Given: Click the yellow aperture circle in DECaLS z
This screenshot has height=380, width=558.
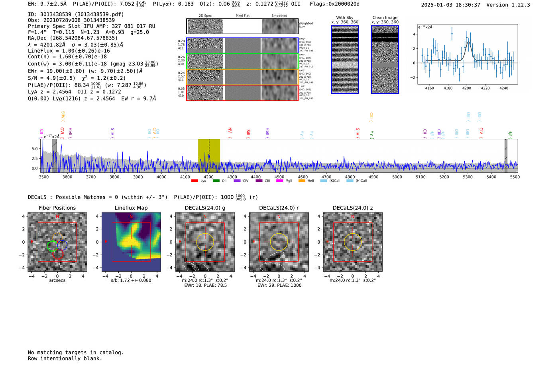Looking at the screenshot, I should pyautogui.click(x=353, y=242).
